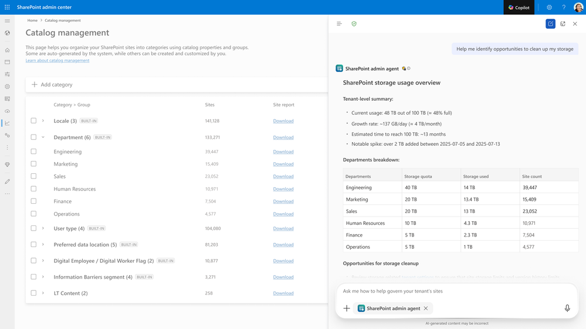
Task: Download the LT Content site report
Action: point(283,293)
